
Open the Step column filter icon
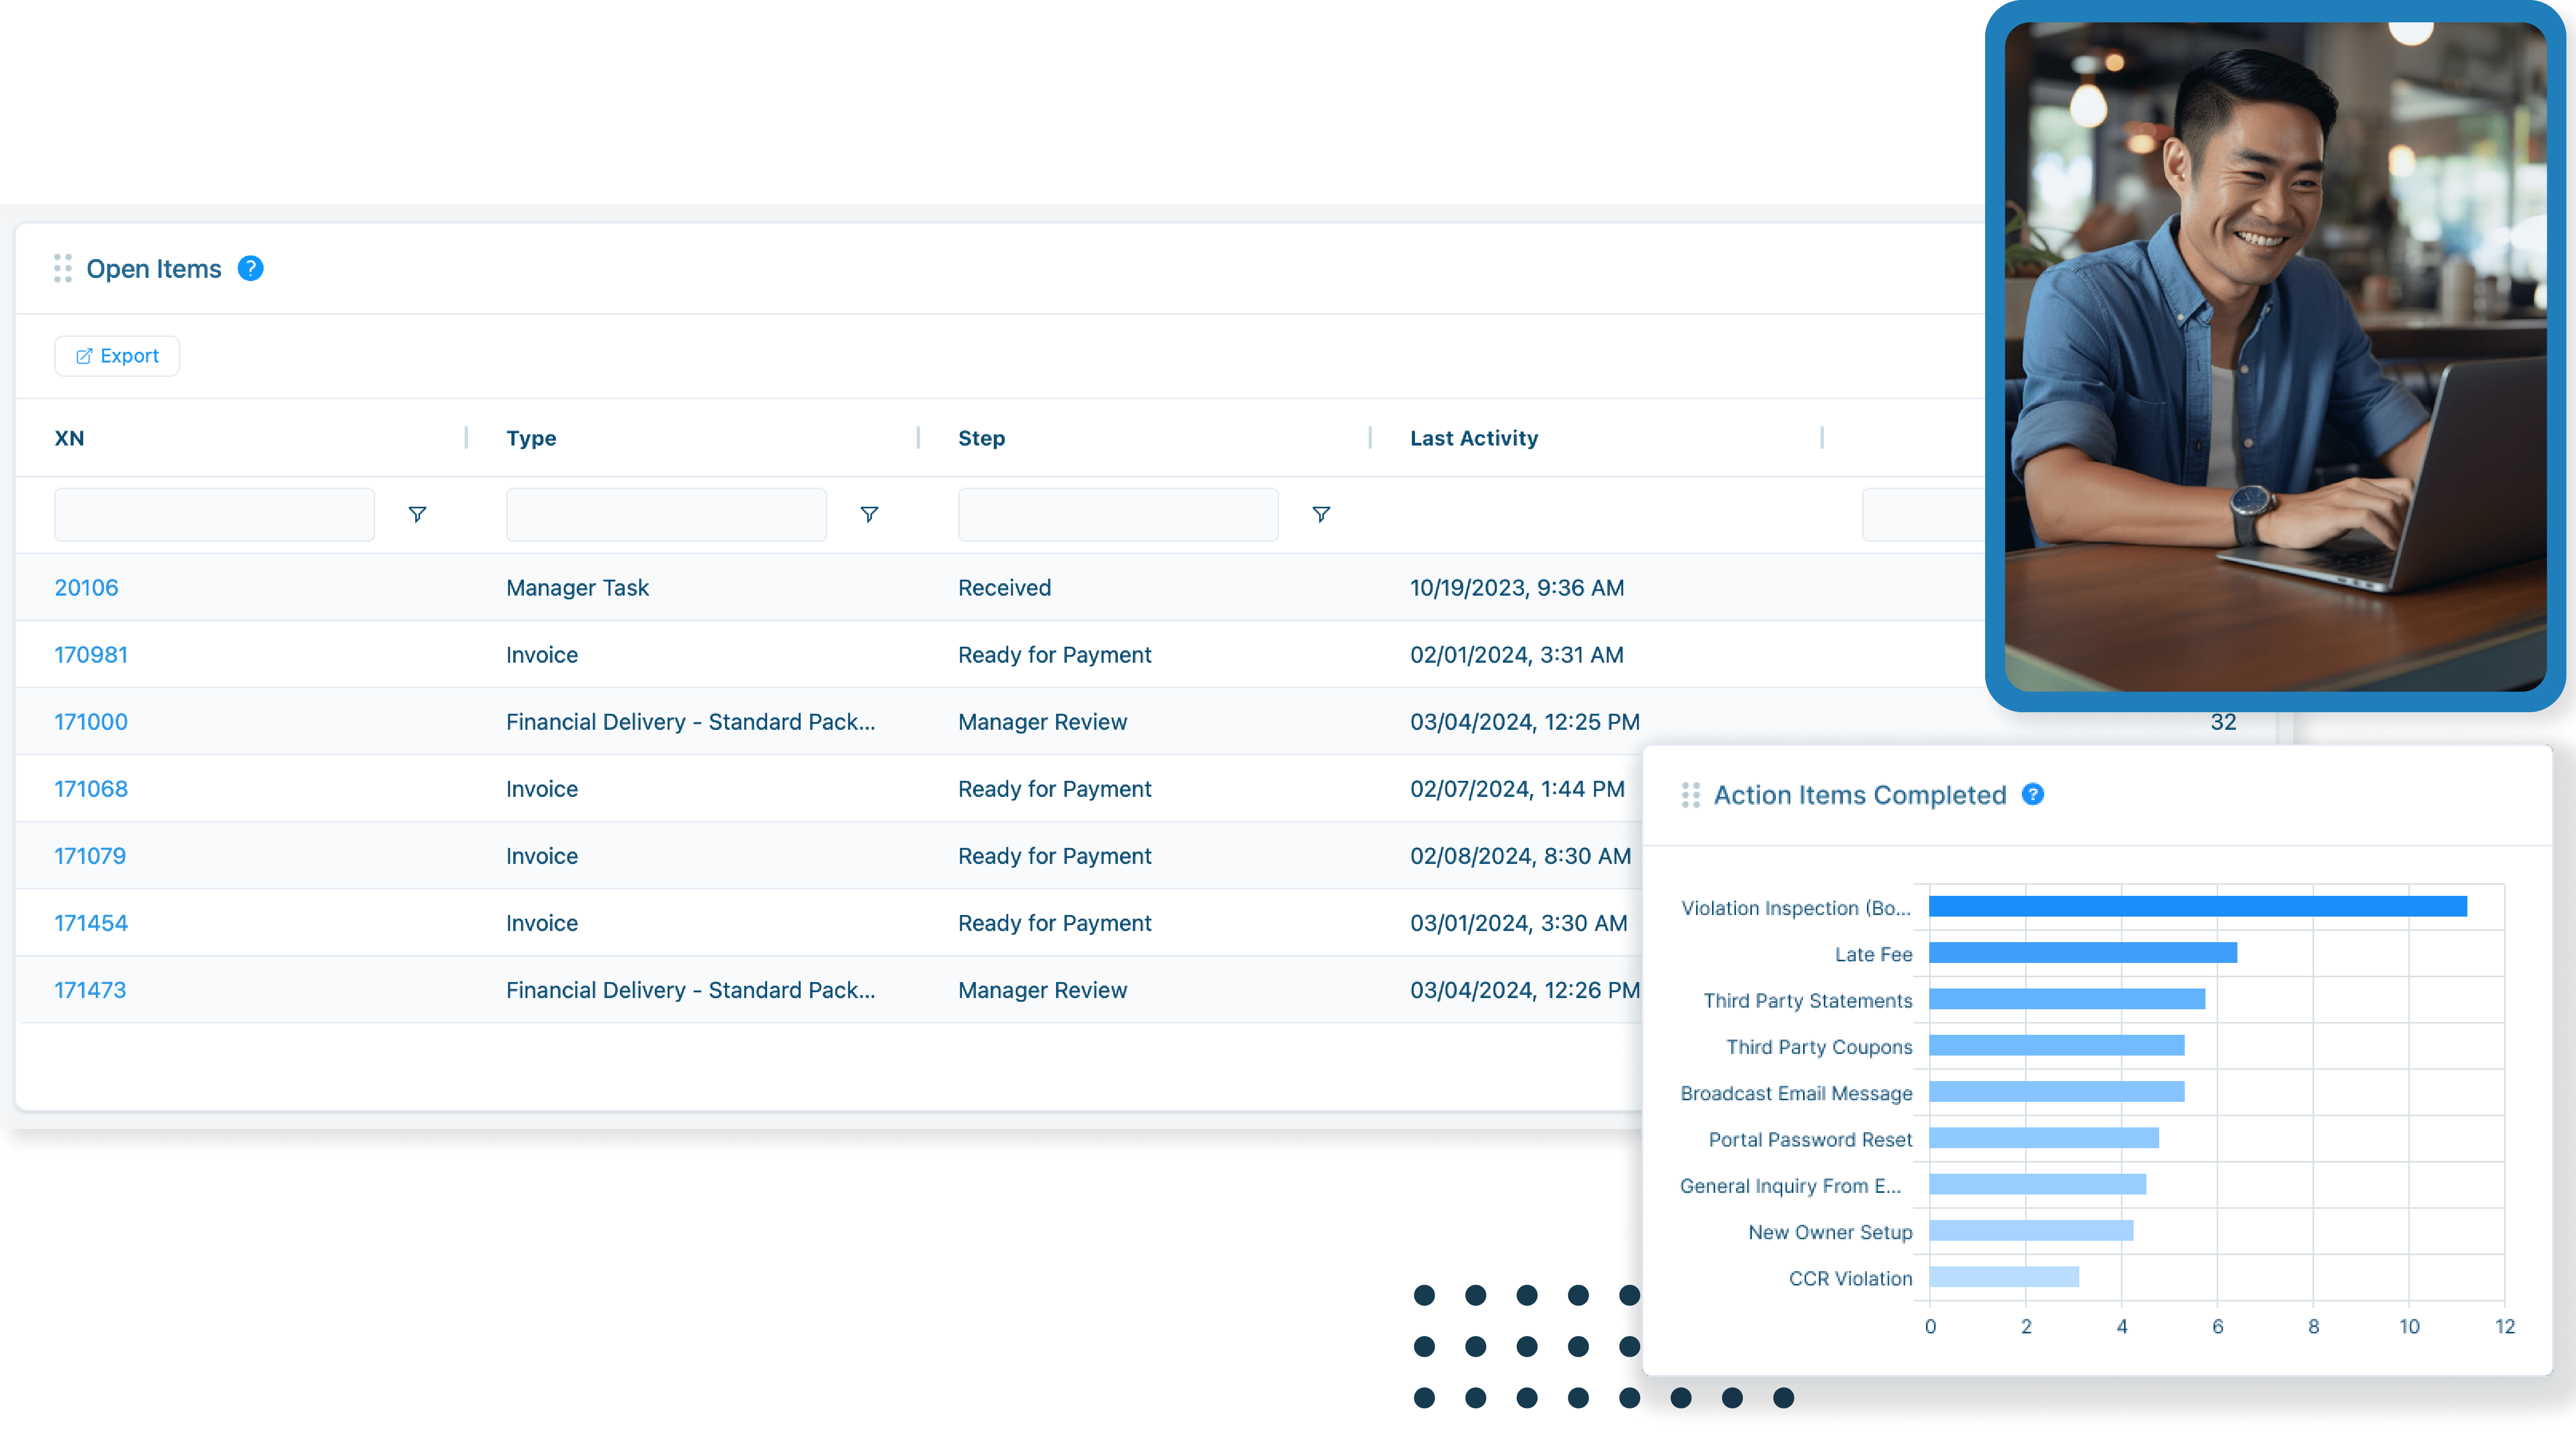click(1321, 514)
